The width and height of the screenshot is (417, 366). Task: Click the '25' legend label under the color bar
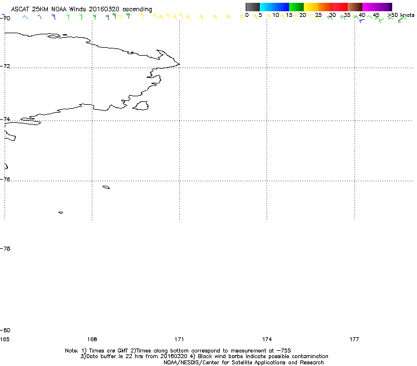(318, 15)
